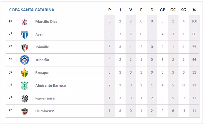Click the Almirante Barroso club crest

click(x=25, y=85)
